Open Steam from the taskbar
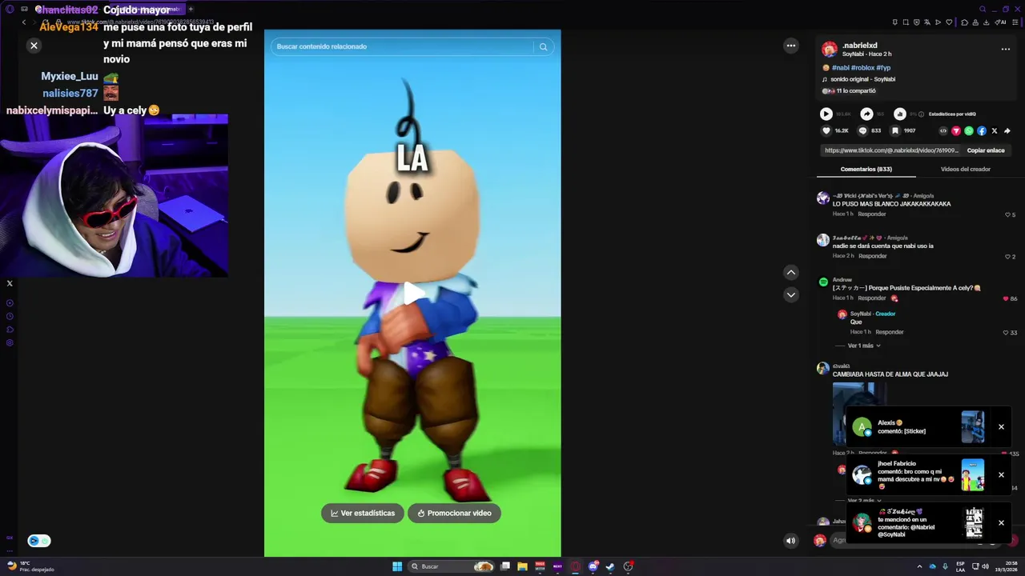Viewport: 1025px width, 576px height. coord(610,566)
